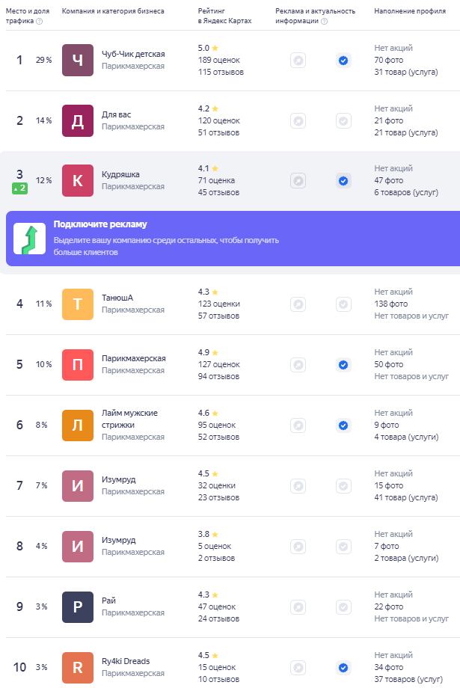The image size is (460, 688).
Task: Click the advertising icon in Чуб-Чик детская row
Action: [298, 61]
